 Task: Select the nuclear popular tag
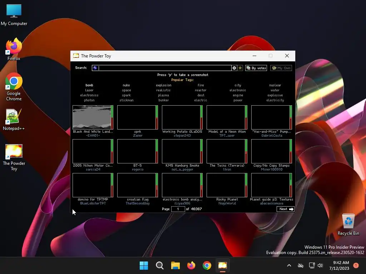pyautogui.click(x=275, y=85)
